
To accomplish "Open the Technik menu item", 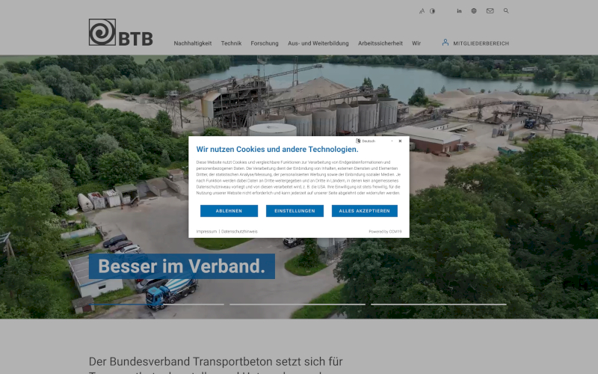I will pos(231,43).
